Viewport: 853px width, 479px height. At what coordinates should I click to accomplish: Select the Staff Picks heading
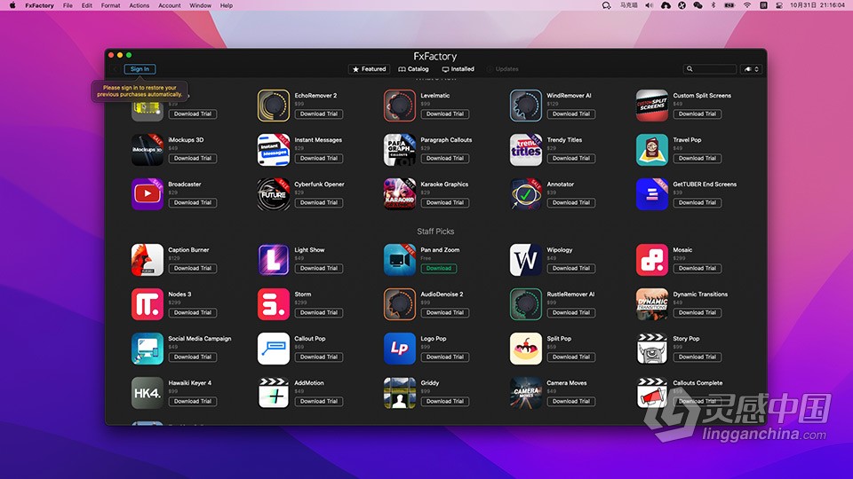pos(435,232)
